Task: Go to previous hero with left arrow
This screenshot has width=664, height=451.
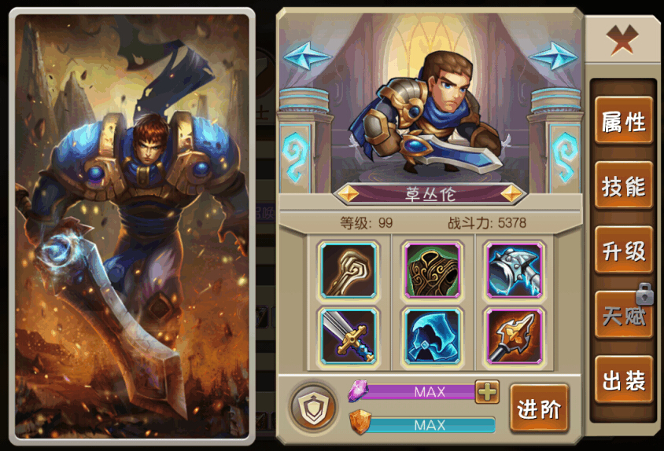Action: pos(307,57)
